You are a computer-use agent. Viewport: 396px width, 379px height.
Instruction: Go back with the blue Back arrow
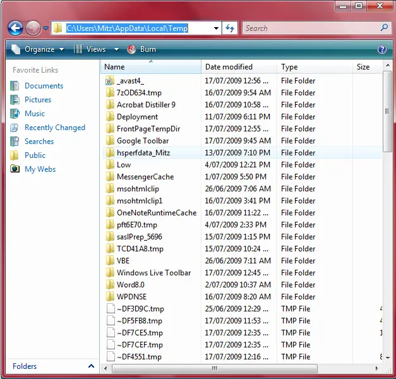pyautogui.click(x=16, y=28)
